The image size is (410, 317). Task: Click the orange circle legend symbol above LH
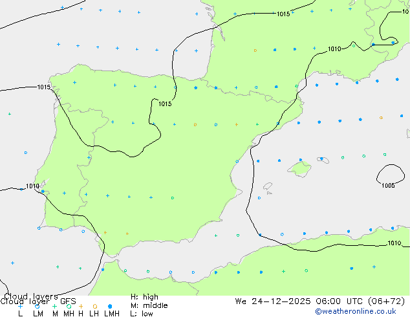(x=95, y=306)
